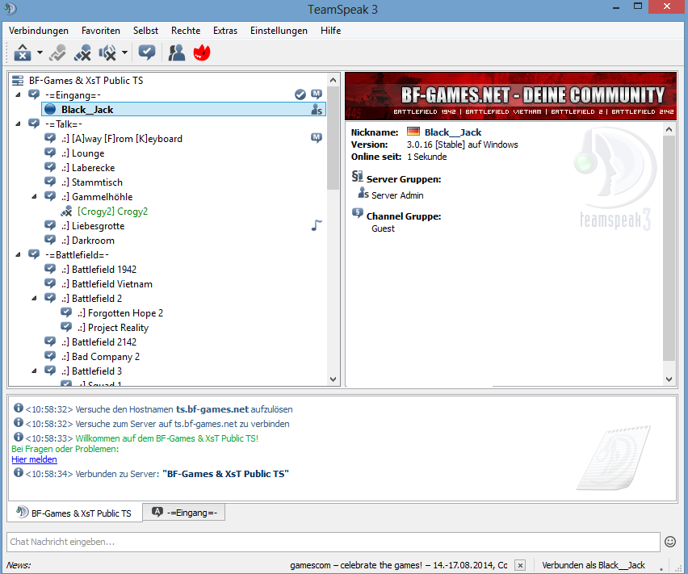Select the [Crogy2] Crogy2 user
Image resolution: width=688 pixels, height=574 pixels.
coord(112,212)
